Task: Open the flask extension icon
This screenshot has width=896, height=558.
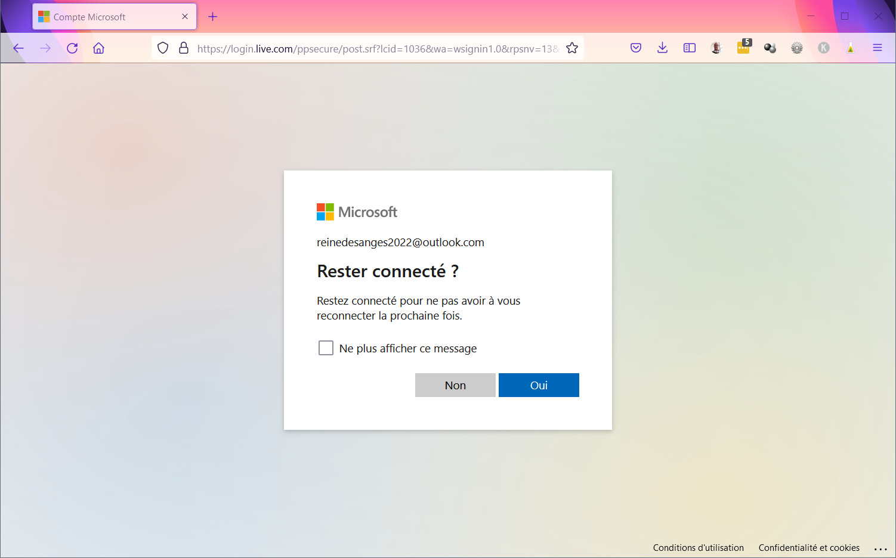Action: click(851, 48)
